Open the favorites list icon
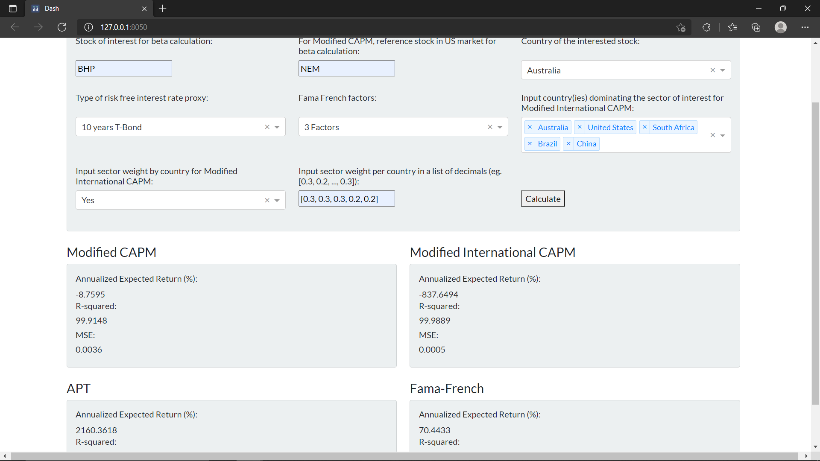 [x=732, y=27]
